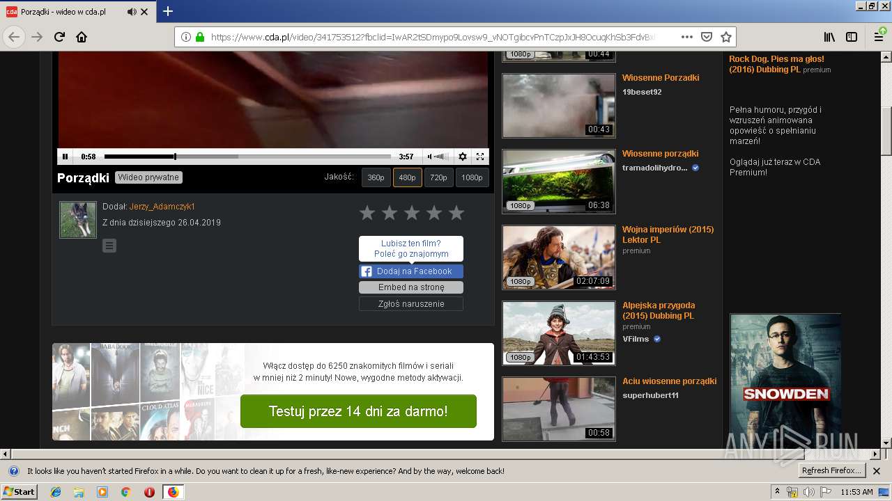Toggle the Firefox sidebar
This screenshot has height=501, width=892.
852,37
